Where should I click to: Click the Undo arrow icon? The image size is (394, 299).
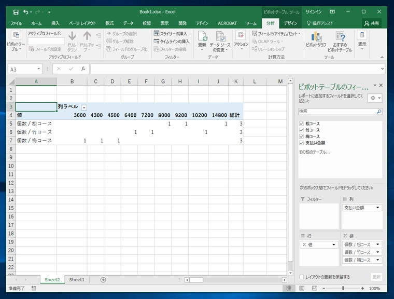(x=25, y=12)
